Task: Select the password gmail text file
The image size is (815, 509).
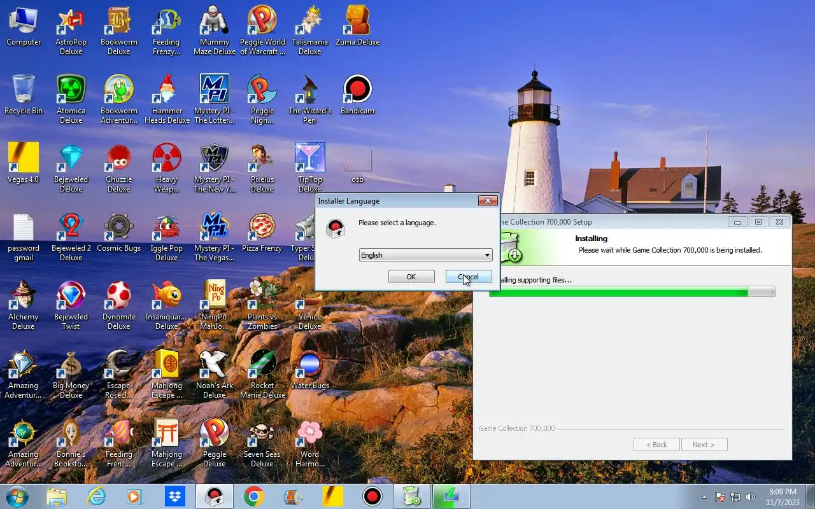Action: [24, 237]
